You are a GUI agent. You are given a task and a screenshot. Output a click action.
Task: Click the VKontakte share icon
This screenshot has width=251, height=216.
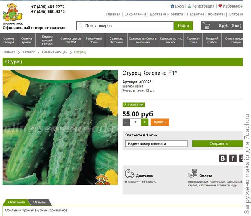pos(223,158)
